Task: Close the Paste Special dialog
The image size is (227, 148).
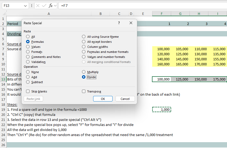Action: (131, 23)
